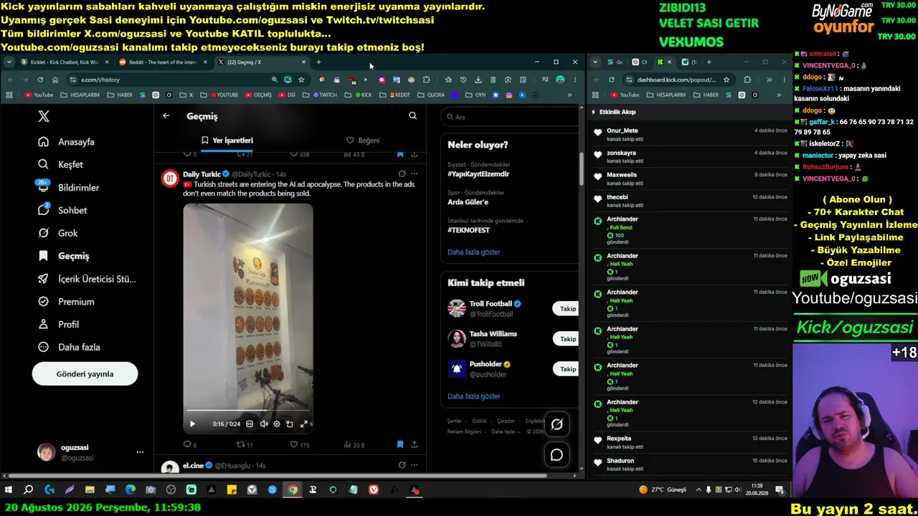The width and height of the screenshot is (918, 516).
Task: Open Profil in the X sidebar
Action: pyautogui.click(x=59, y=325)
